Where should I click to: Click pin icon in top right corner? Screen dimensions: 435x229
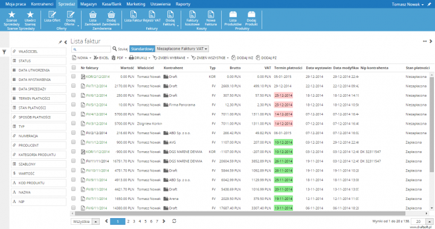point(430,4)
